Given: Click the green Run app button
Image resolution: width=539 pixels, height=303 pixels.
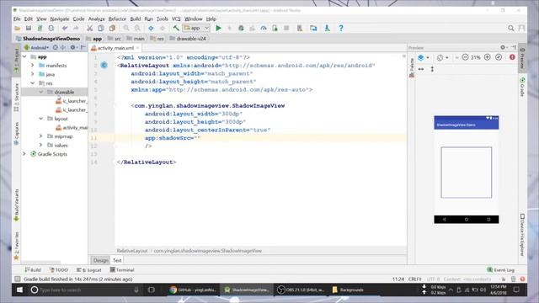Looking at the screenshot, I should [x=218, y=28].
